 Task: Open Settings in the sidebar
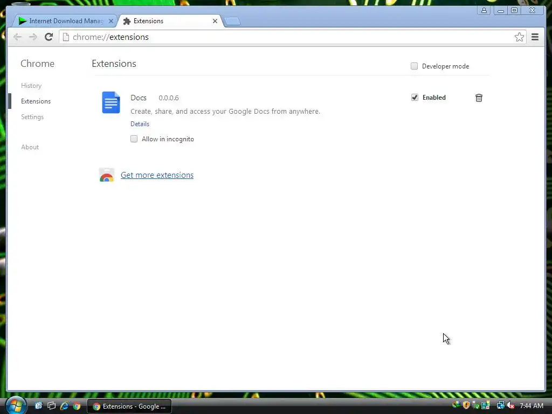tap(32, 117)
